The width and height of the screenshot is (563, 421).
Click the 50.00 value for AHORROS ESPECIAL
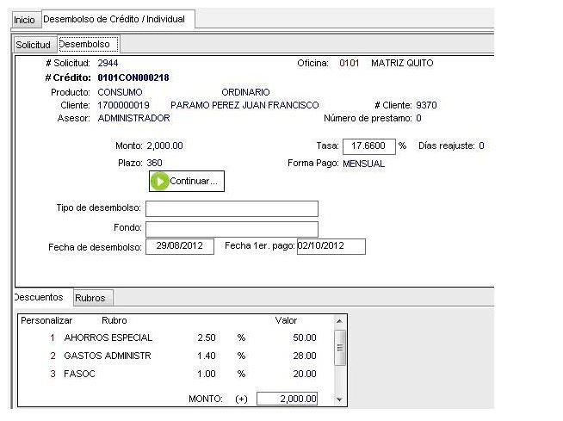click(305, 338)
